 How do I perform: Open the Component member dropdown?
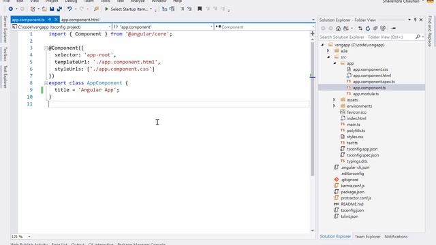point(313,27)
